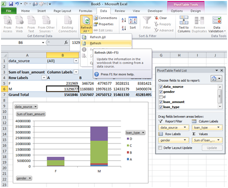Switch to the PivotTable Design tab
This screenshot has height=188, width=228.
coord(196,11)
